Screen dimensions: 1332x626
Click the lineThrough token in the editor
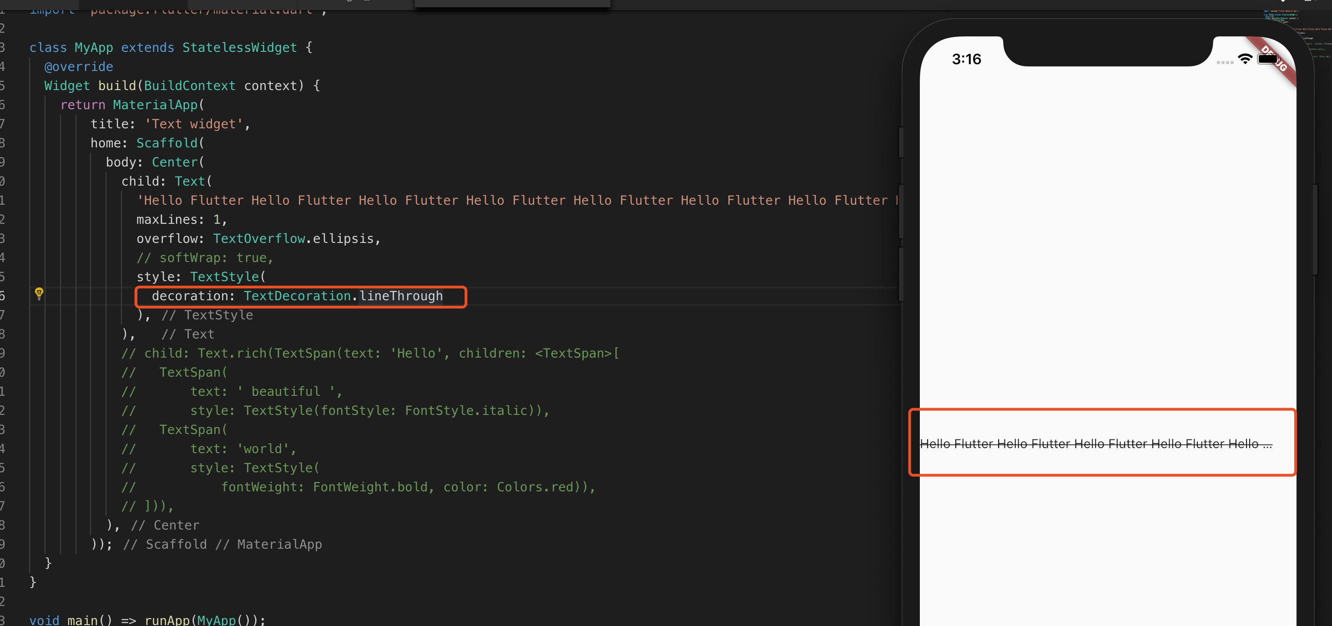401,296
